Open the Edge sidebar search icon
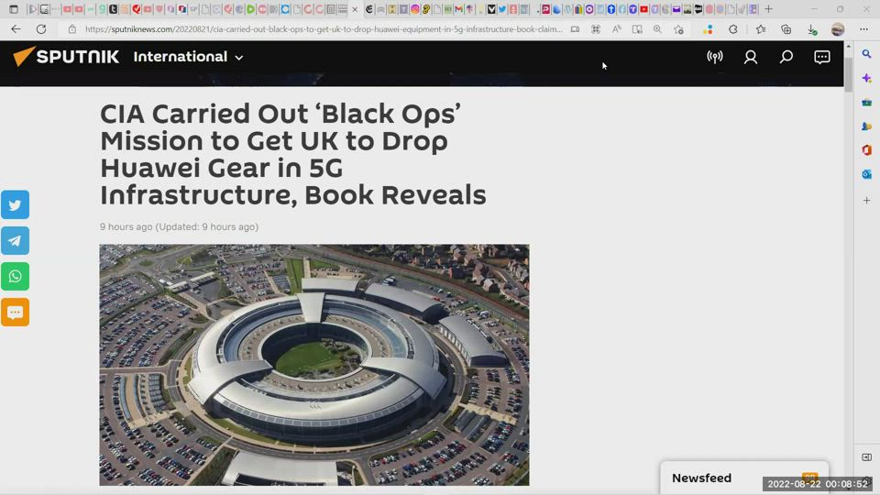 click(866, 54)
